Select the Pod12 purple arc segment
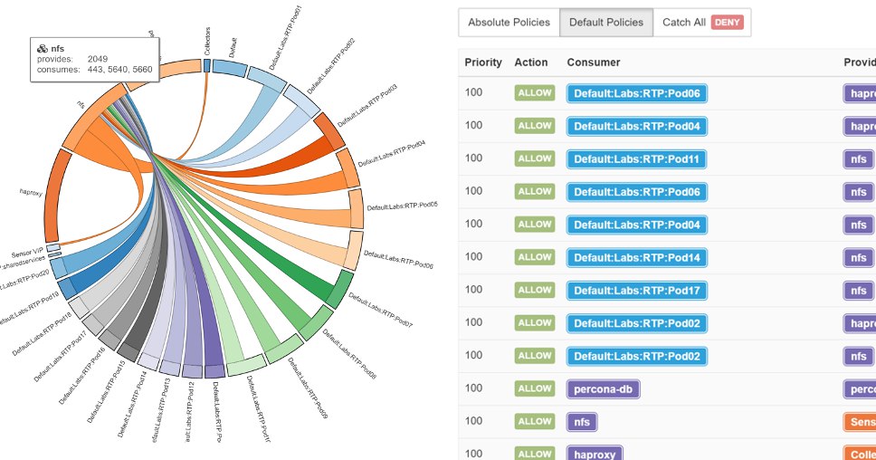This screenshot has width=876, height=460. tap(192, 371)
